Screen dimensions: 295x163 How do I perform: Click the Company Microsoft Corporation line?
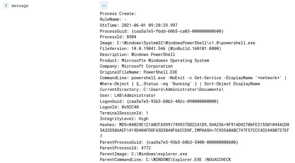(136, 66)
